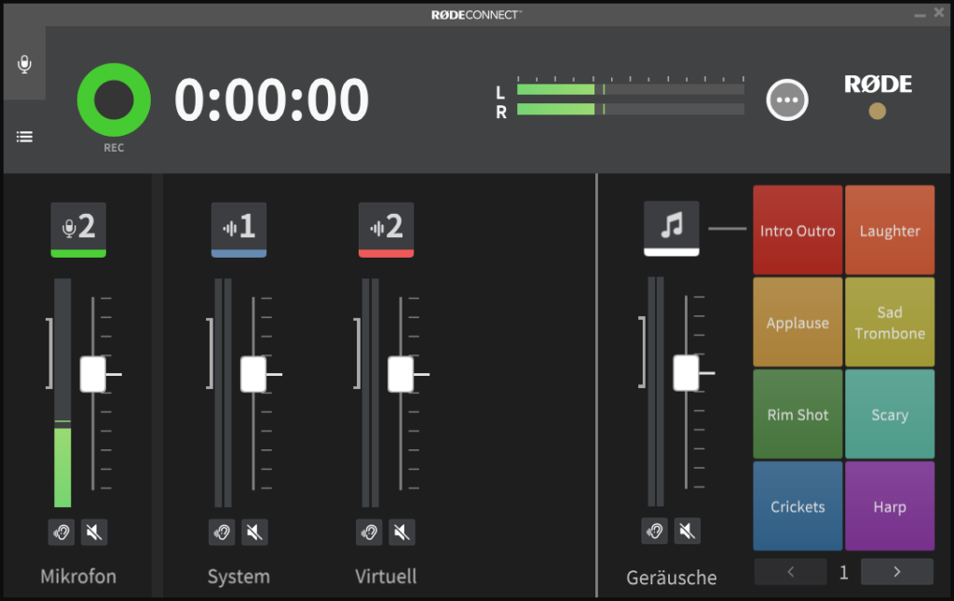Screen dimensions: 954x601
Task: Trigger the Rim Shot sound pad
Action: point(797,414)
